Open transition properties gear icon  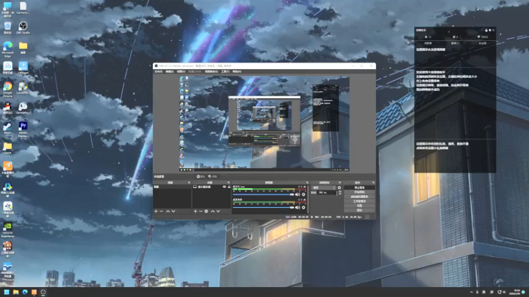coord(339,187)
